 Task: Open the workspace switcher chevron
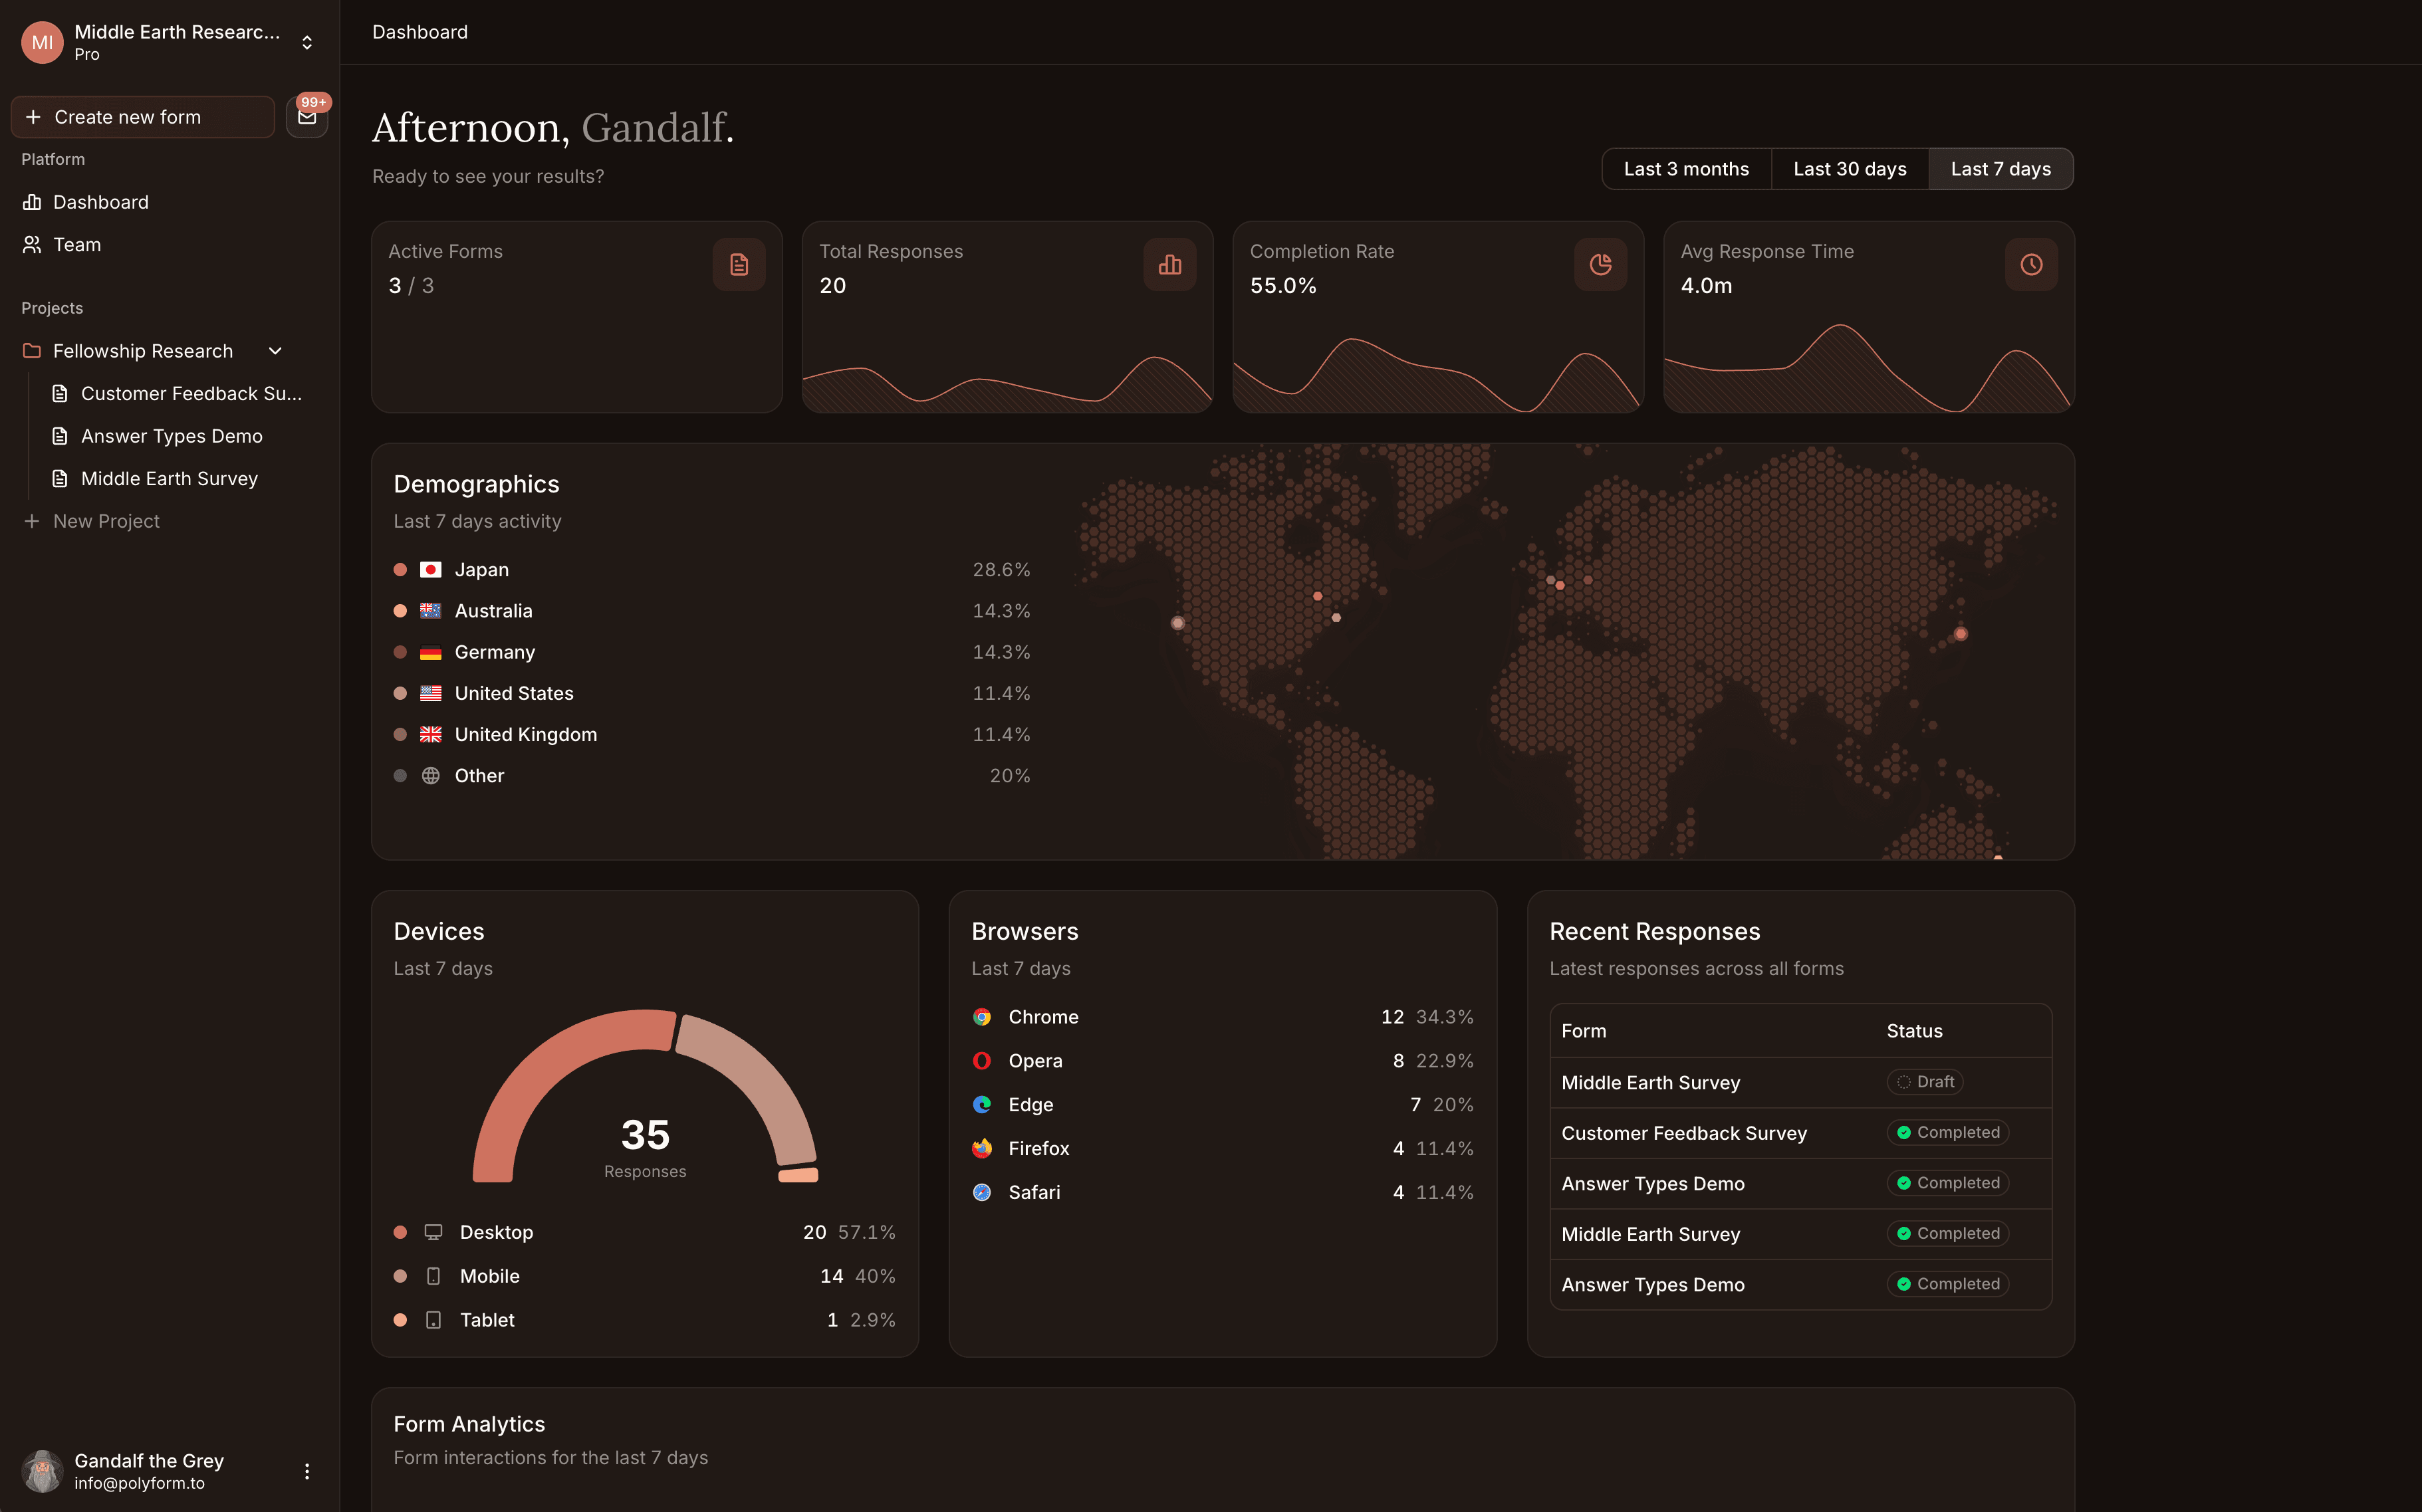(307, 41)
